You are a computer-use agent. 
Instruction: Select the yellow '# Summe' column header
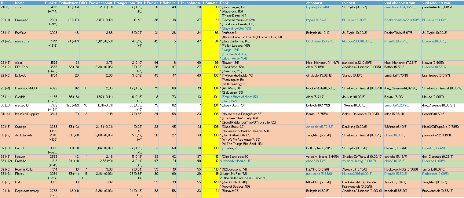coord(210,2)
